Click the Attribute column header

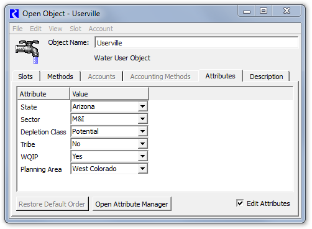(44, 94)
